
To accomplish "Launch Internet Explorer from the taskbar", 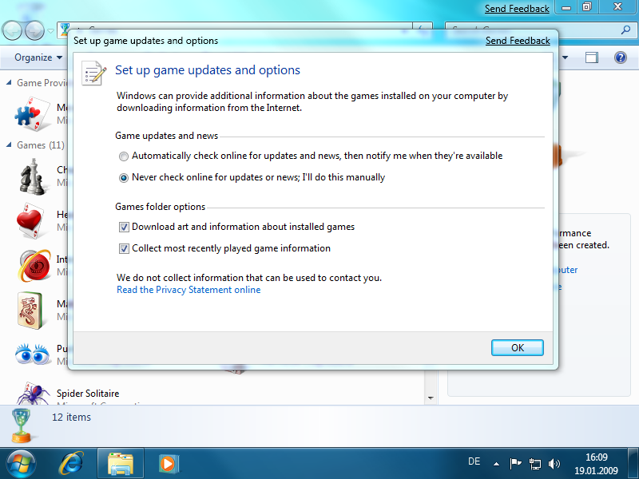I will pos(73,463).
